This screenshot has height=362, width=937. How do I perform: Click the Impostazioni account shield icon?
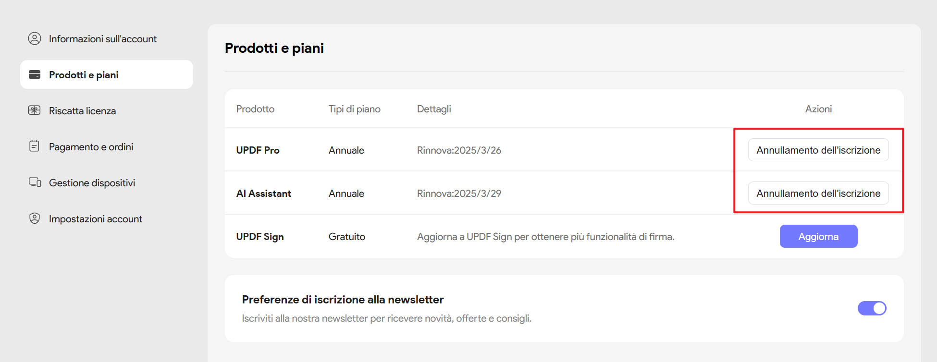click(x=35, y=218)
